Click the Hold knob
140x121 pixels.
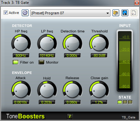click(x=47, y=90)
